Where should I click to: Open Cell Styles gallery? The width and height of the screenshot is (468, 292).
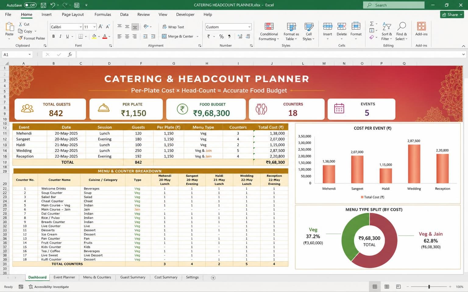click(309, 31)
